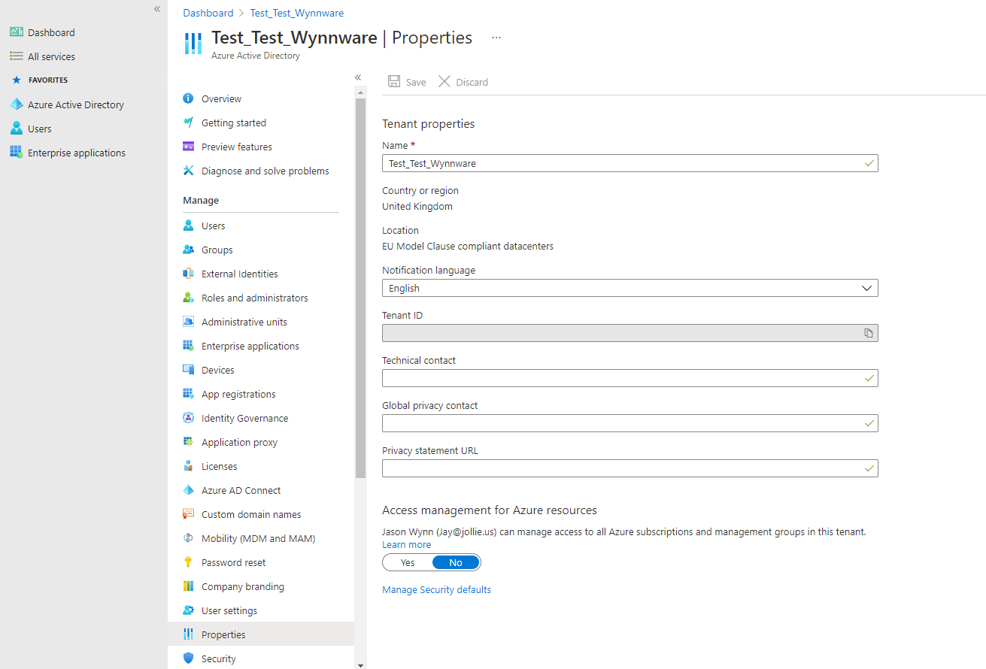Collapse the directory menu pane
The height and width of the screenshot is (669, 986).
coord(358,77)
